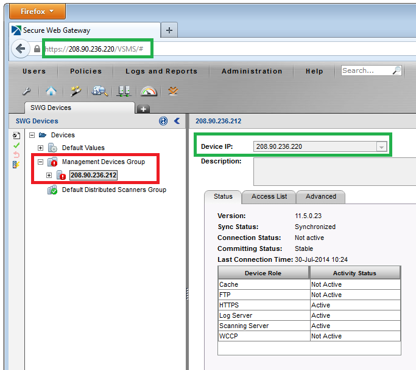Expand the 208.90.236.212 device node
Screen dimensions: 416x370
[x=50, y=176]
